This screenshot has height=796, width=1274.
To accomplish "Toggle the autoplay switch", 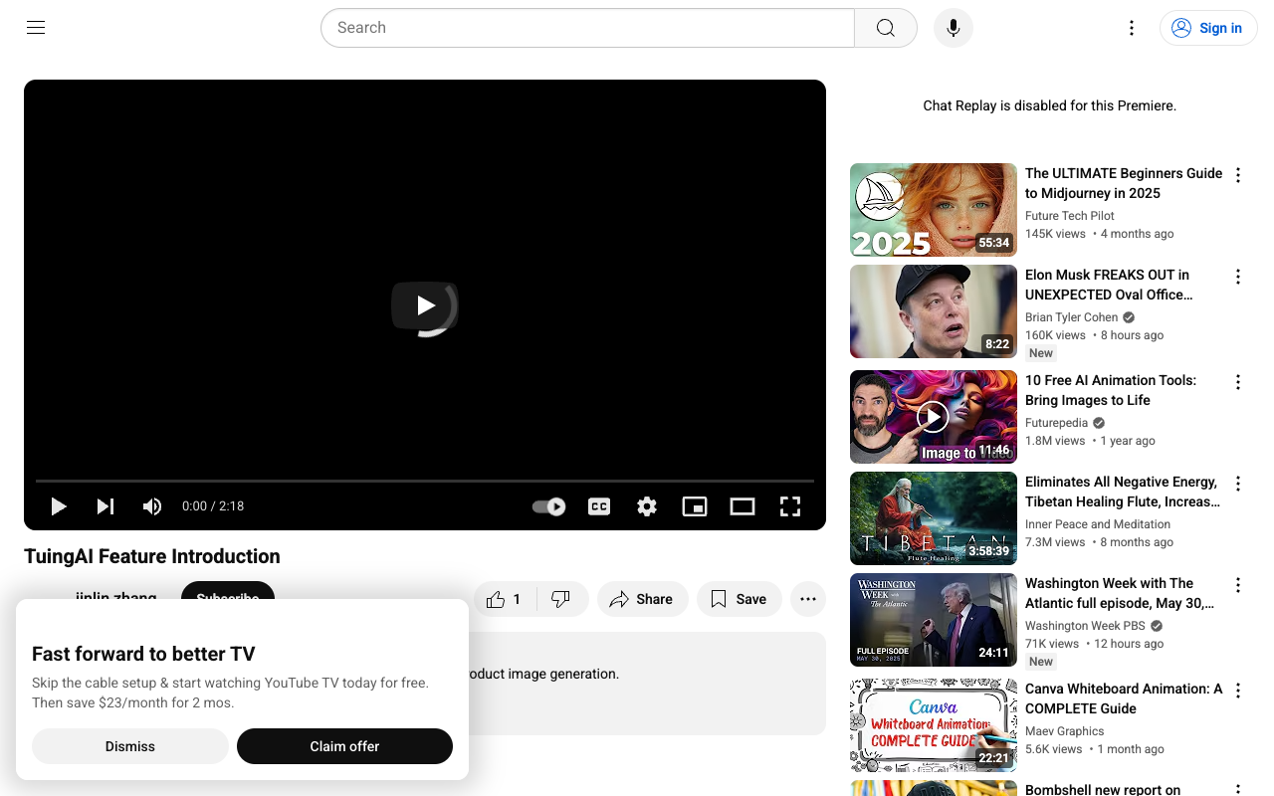I will [x=548, y=506].
